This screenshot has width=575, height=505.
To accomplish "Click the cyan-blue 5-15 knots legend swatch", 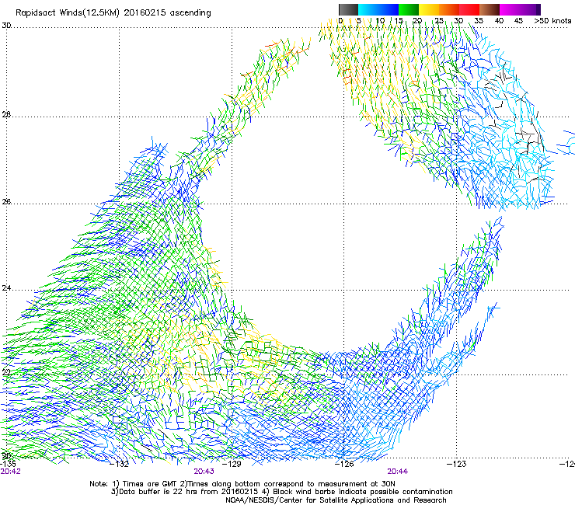I will click(x=378, y=9).
